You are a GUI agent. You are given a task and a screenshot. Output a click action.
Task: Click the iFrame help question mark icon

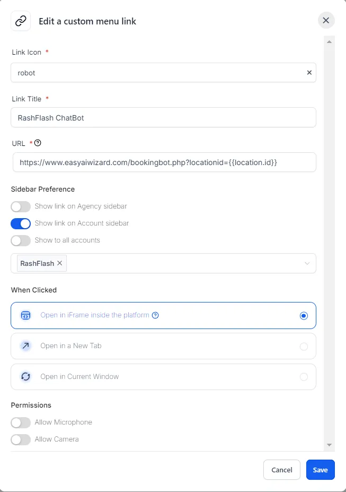155,315
